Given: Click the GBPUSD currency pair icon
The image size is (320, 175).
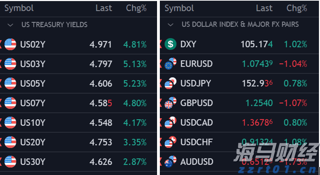Looking at the screenshot, I should pyautogui.click(x=171, y=103).
